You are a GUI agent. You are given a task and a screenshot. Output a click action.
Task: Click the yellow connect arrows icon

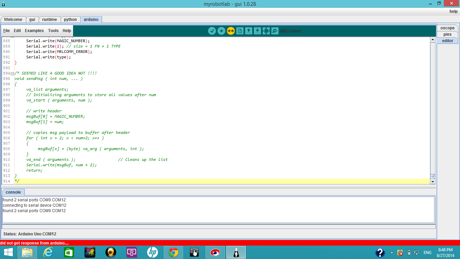click(x=231, y=31)
